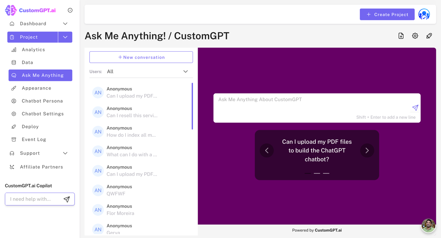Screen dimensions: 441x238
Task: Jump to first carousel indicator dash
Action: pyautogui.click(x=308, y=173)
